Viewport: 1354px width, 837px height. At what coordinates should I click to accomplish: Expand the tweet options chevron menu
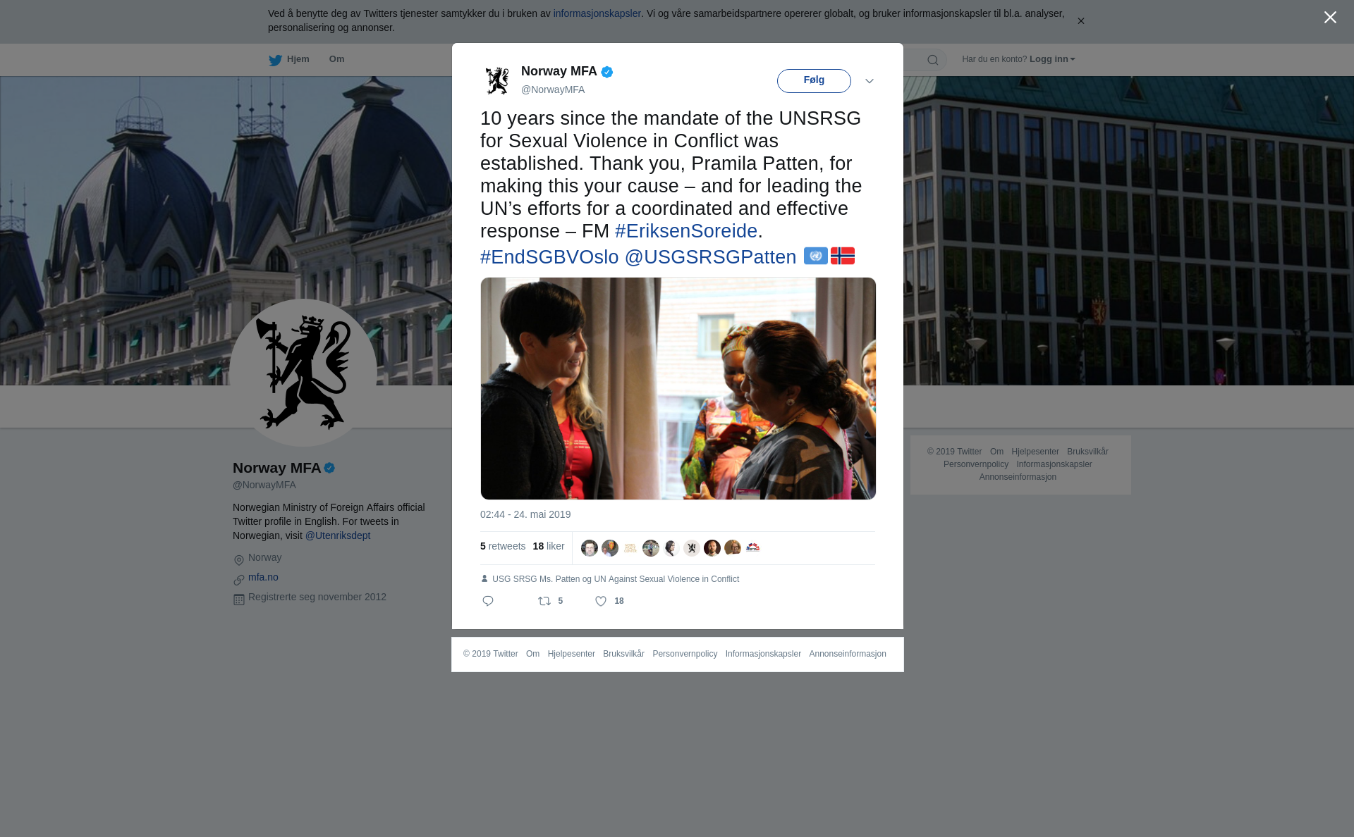870,81
